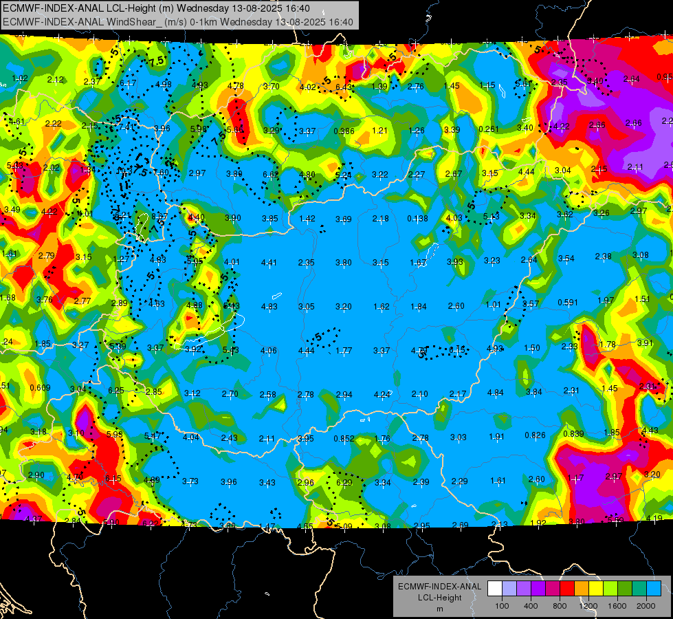Select the sky-blue legend swatch at far right
Screen dimensions: 673x619
click(x=654, y=589)
